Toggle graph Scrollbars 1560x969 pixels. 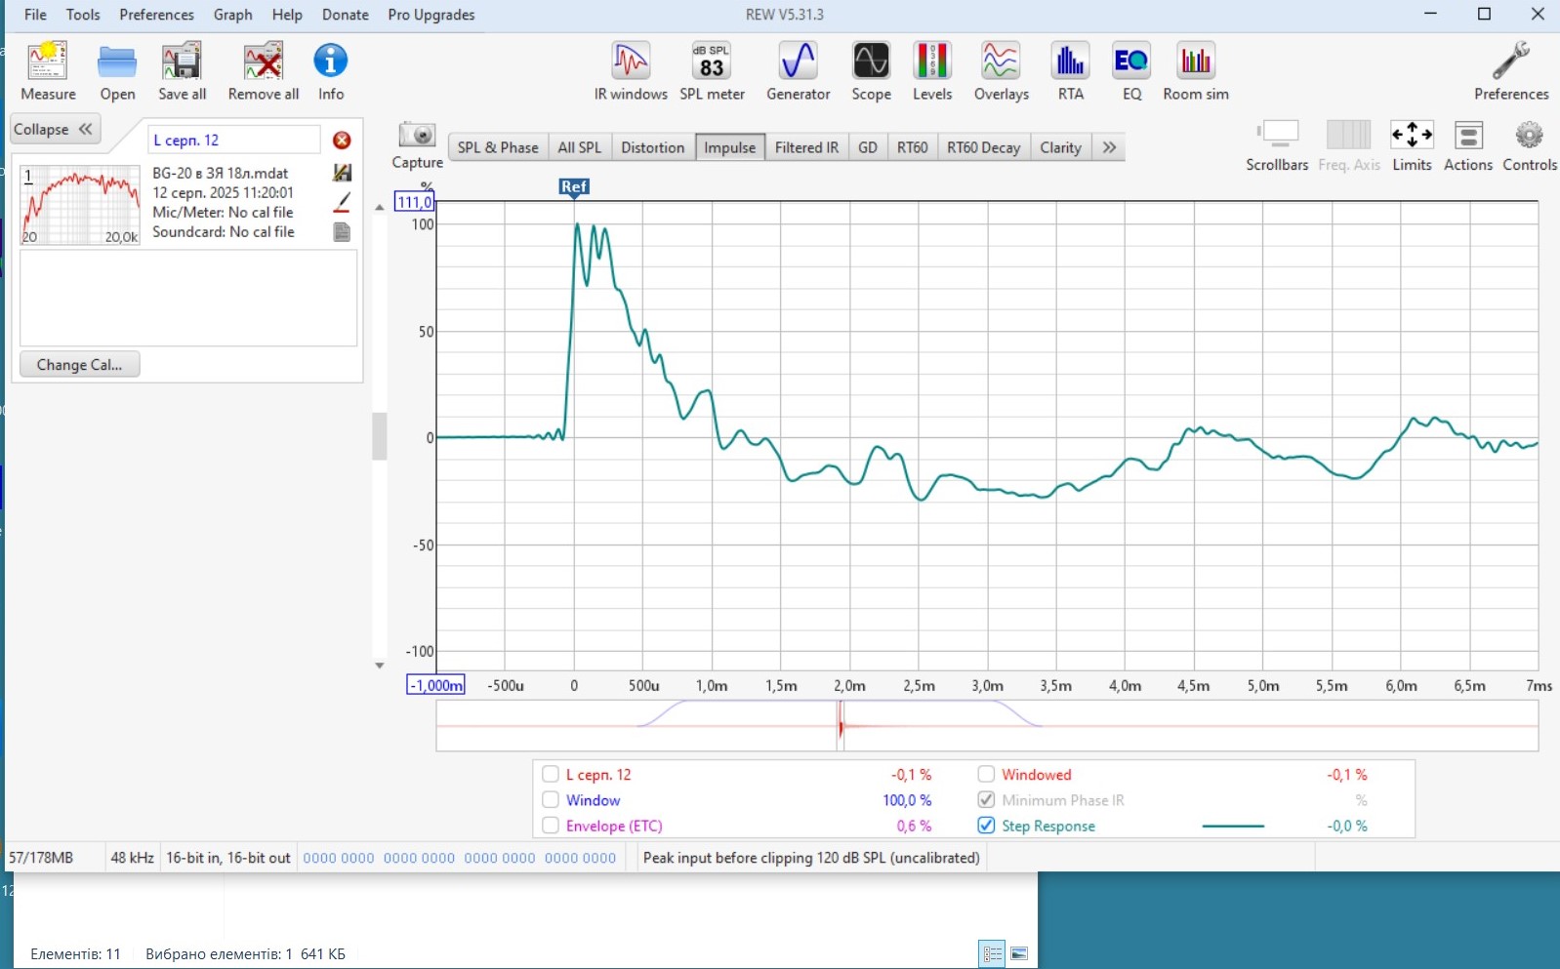[1277, 145]
